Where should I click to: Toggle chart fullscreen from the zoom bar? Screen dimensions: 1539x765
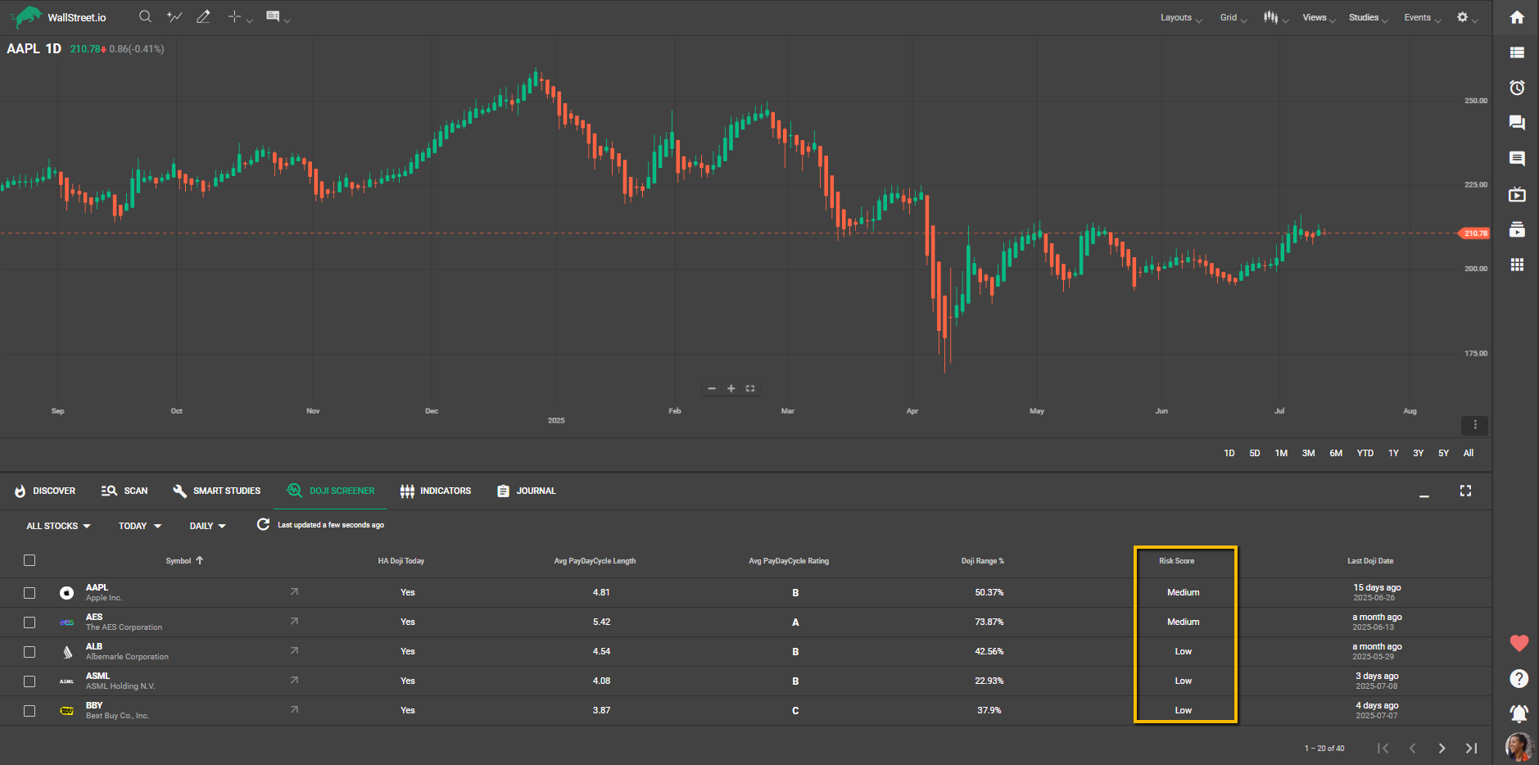coord(749,388)
